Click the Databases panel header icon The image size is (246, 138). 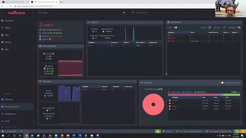pos(168,22)
